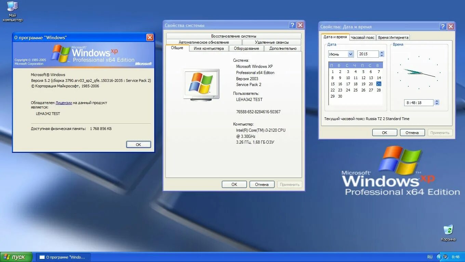
Task: Open the 'Лицензии' license link
Action: click(64, 103)
